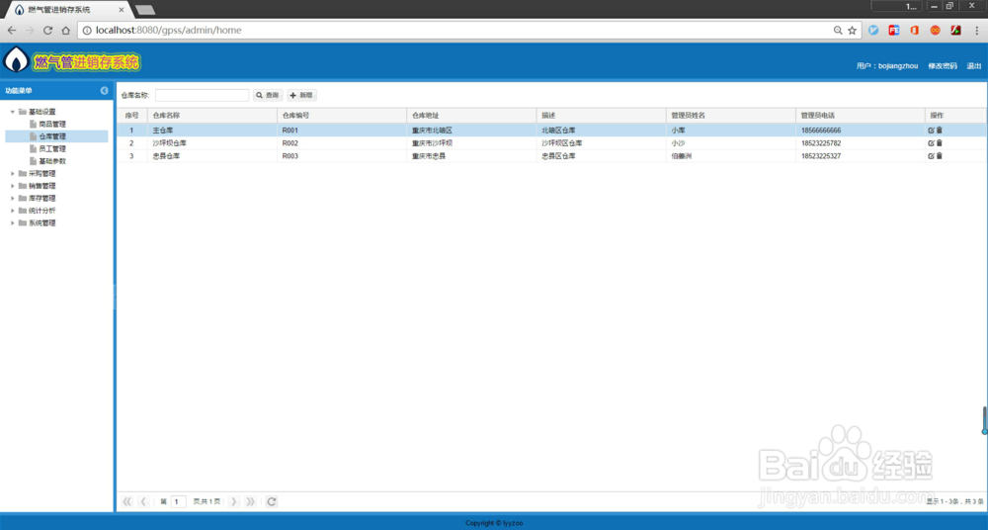Click the 仓库编号 column header

342,116
